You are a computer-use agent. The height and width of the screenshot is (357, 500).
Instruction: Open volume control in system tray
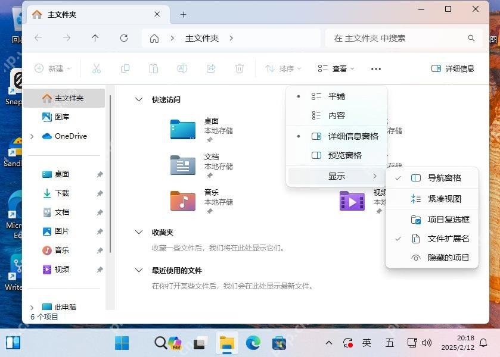click(x=427, y=343)
